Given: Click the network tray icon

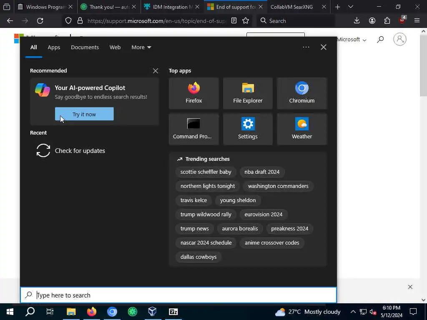Looking at the screenshot, I should tap(363, 312).
